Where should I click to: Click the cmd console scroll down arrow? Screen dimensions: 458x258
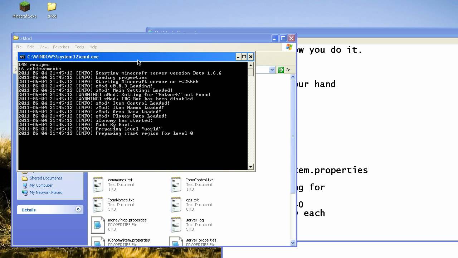[x=250, y=167]
